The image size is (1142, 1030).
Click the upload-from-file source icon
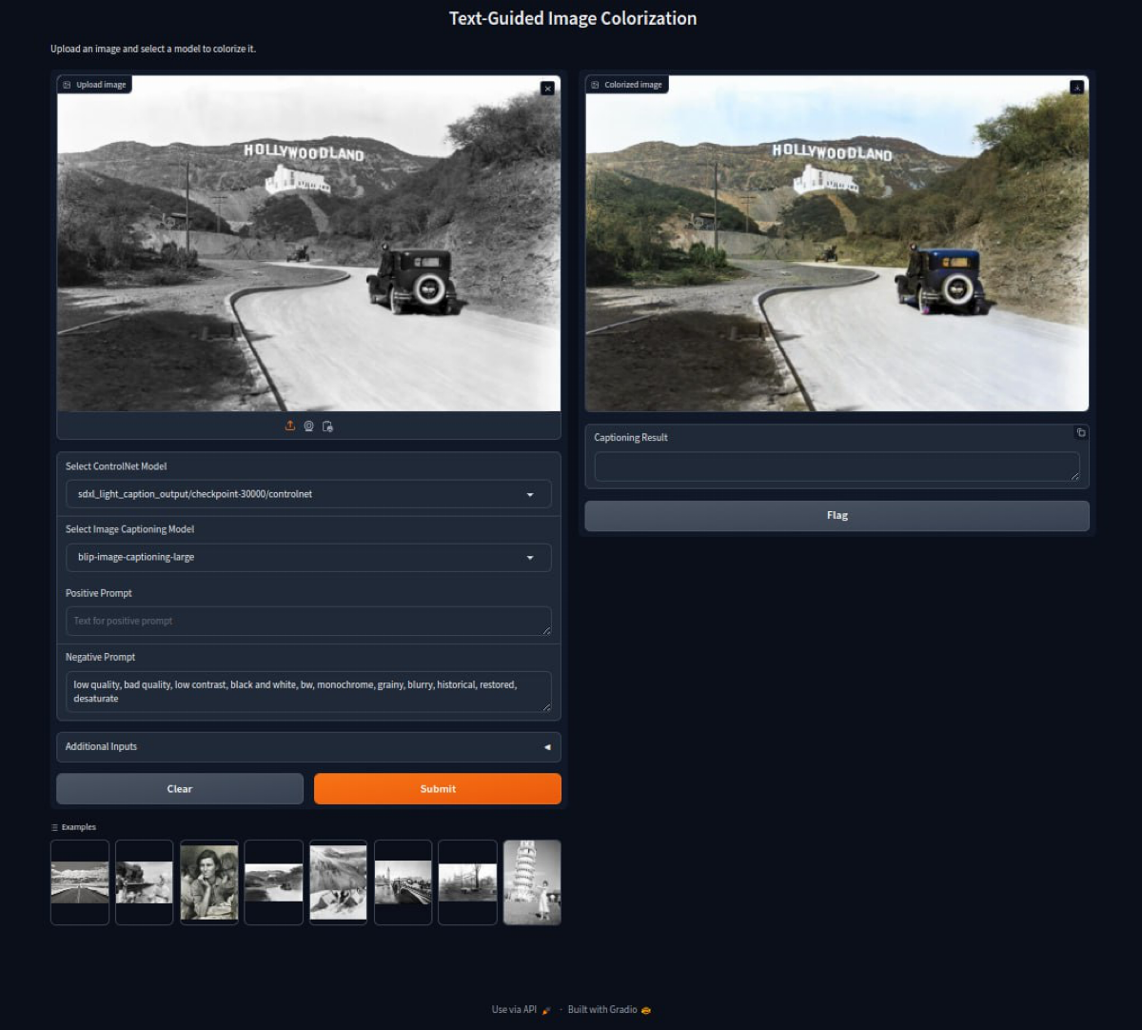(290, 426)
